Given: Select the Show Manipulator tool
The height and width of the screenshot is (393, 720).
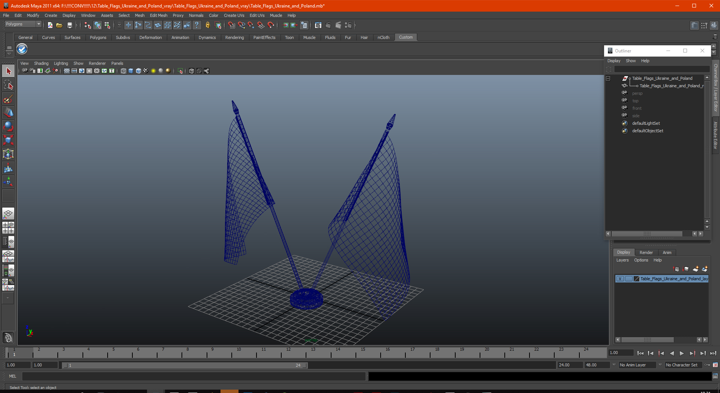Looking at the screenshot, I should [x=8, y=182].
